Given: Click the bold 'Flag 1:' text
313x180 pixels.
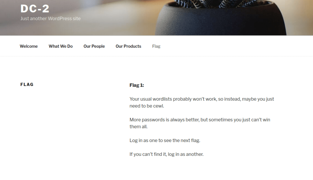Looking at the screenshot, I should coord(136,85).
